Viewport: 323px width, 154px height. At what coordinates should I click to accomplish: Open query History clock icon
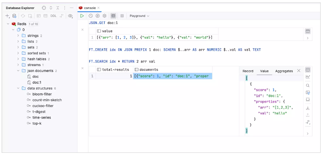[91, 16]
